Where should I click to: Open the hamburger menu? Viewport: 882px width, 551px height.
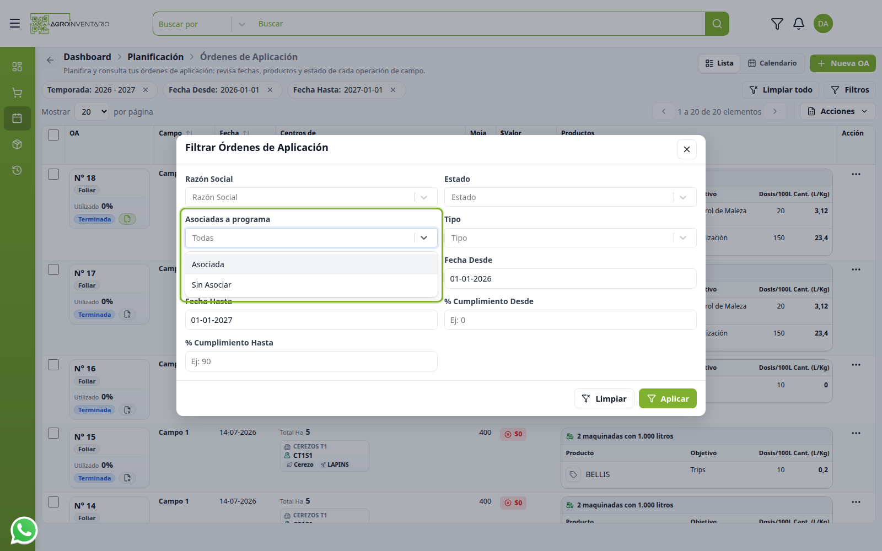pos(15,23)
